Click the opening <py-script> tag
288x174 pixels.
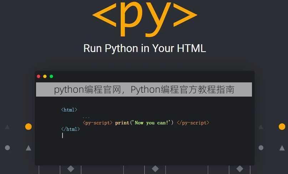pos(97,123)
